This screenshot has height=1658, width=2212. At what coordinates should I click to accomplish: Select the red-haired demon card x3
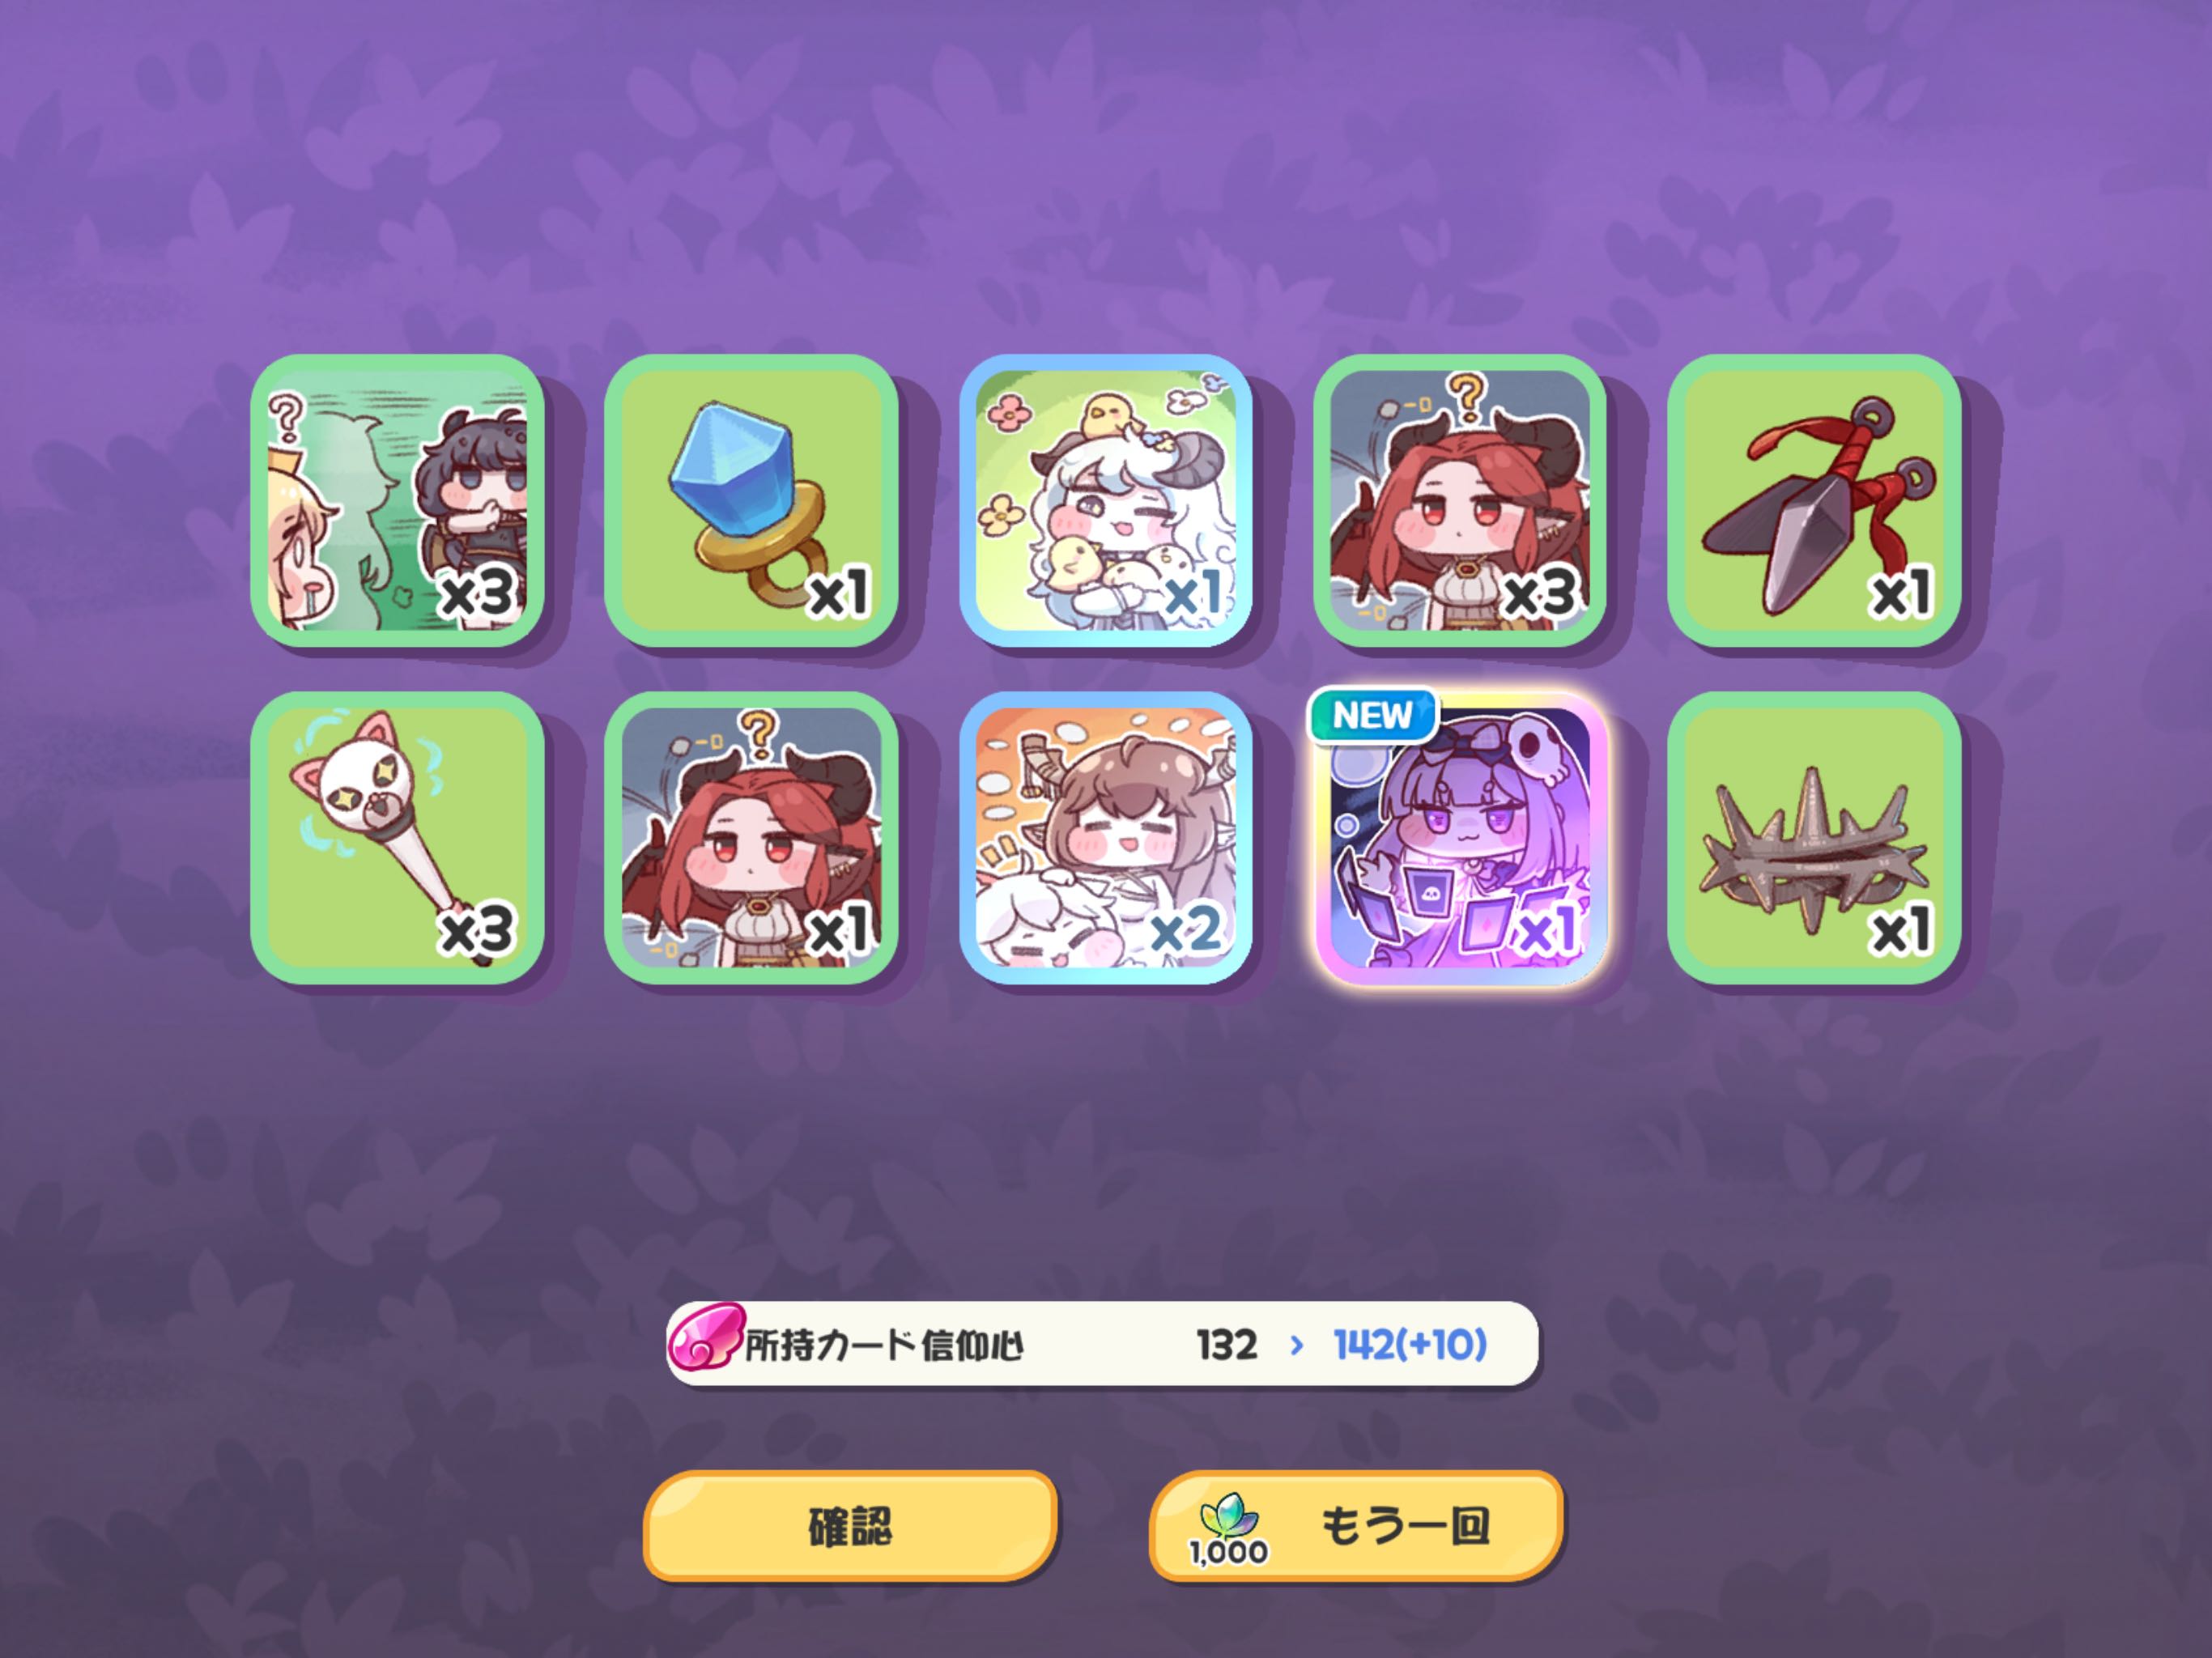[x=1459, y=500]
